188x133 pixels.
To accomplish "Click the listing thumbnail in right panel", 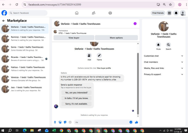I will point(163,26).
